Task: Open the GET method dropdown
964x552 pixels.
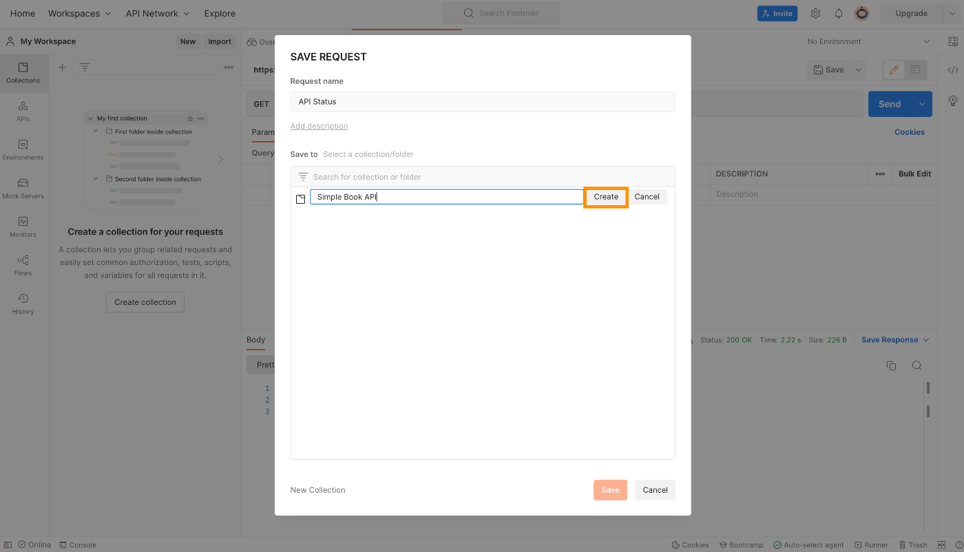Action: pos(262,104)
